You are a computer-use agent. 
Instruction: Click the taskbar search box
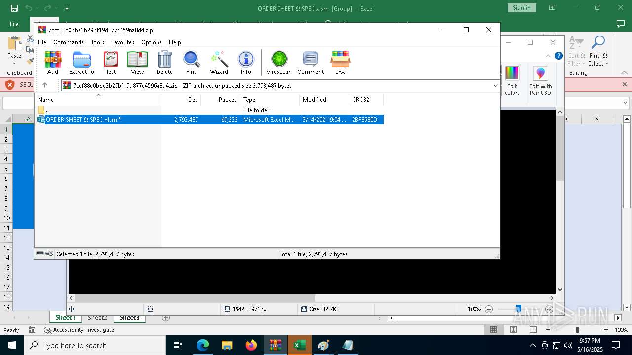coord(95,345)
